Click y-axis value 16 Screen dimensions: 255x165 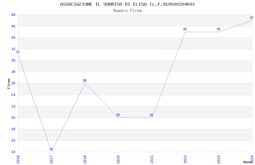(x=13, y=140)
